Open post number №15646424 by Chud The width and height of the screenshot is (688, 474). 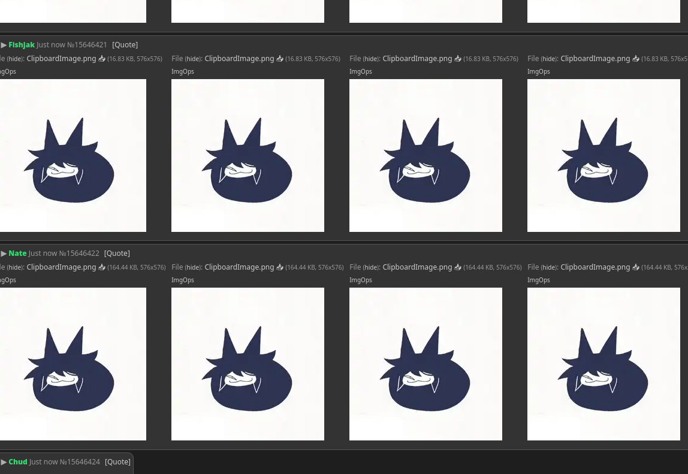coord(80,462)
